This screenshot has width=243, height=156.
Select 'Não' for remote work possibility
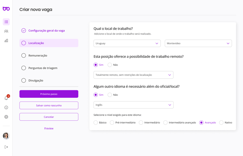(110, 65)
